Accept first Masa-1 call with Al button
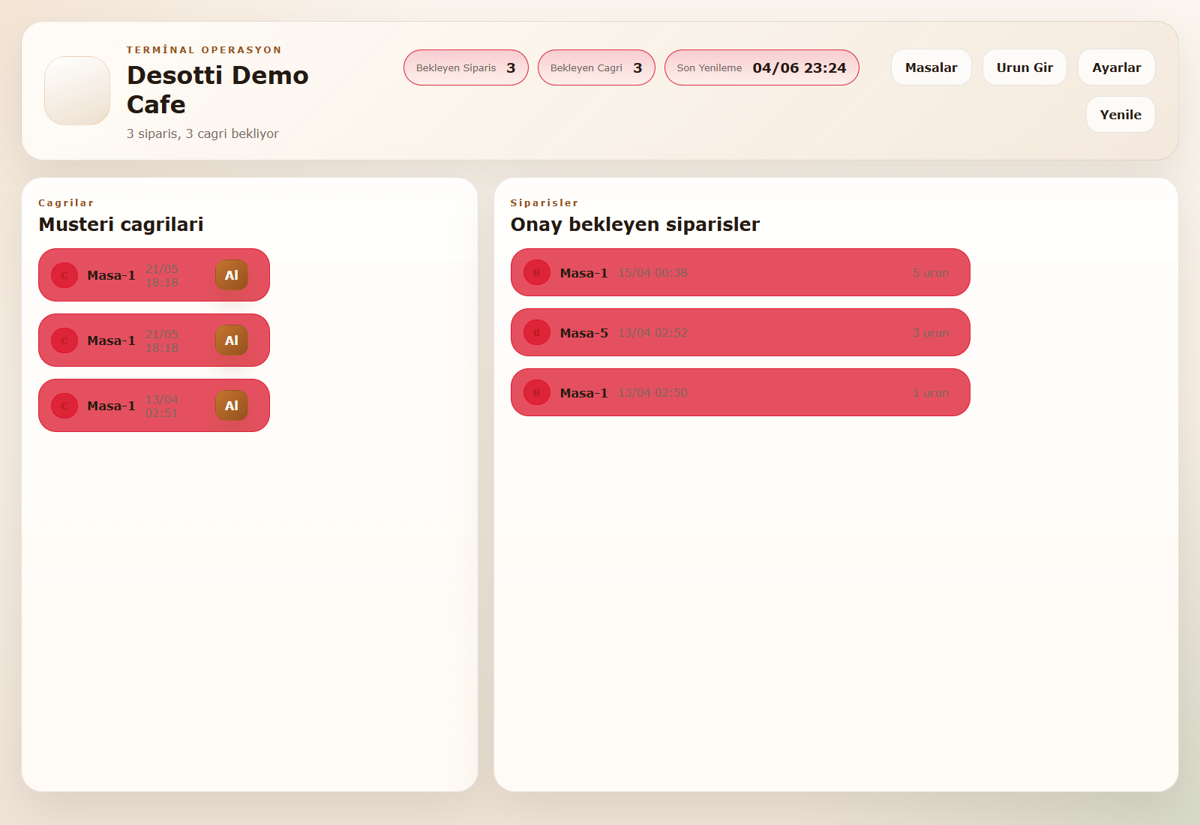The image size is (1200, 825). (232, 275)
